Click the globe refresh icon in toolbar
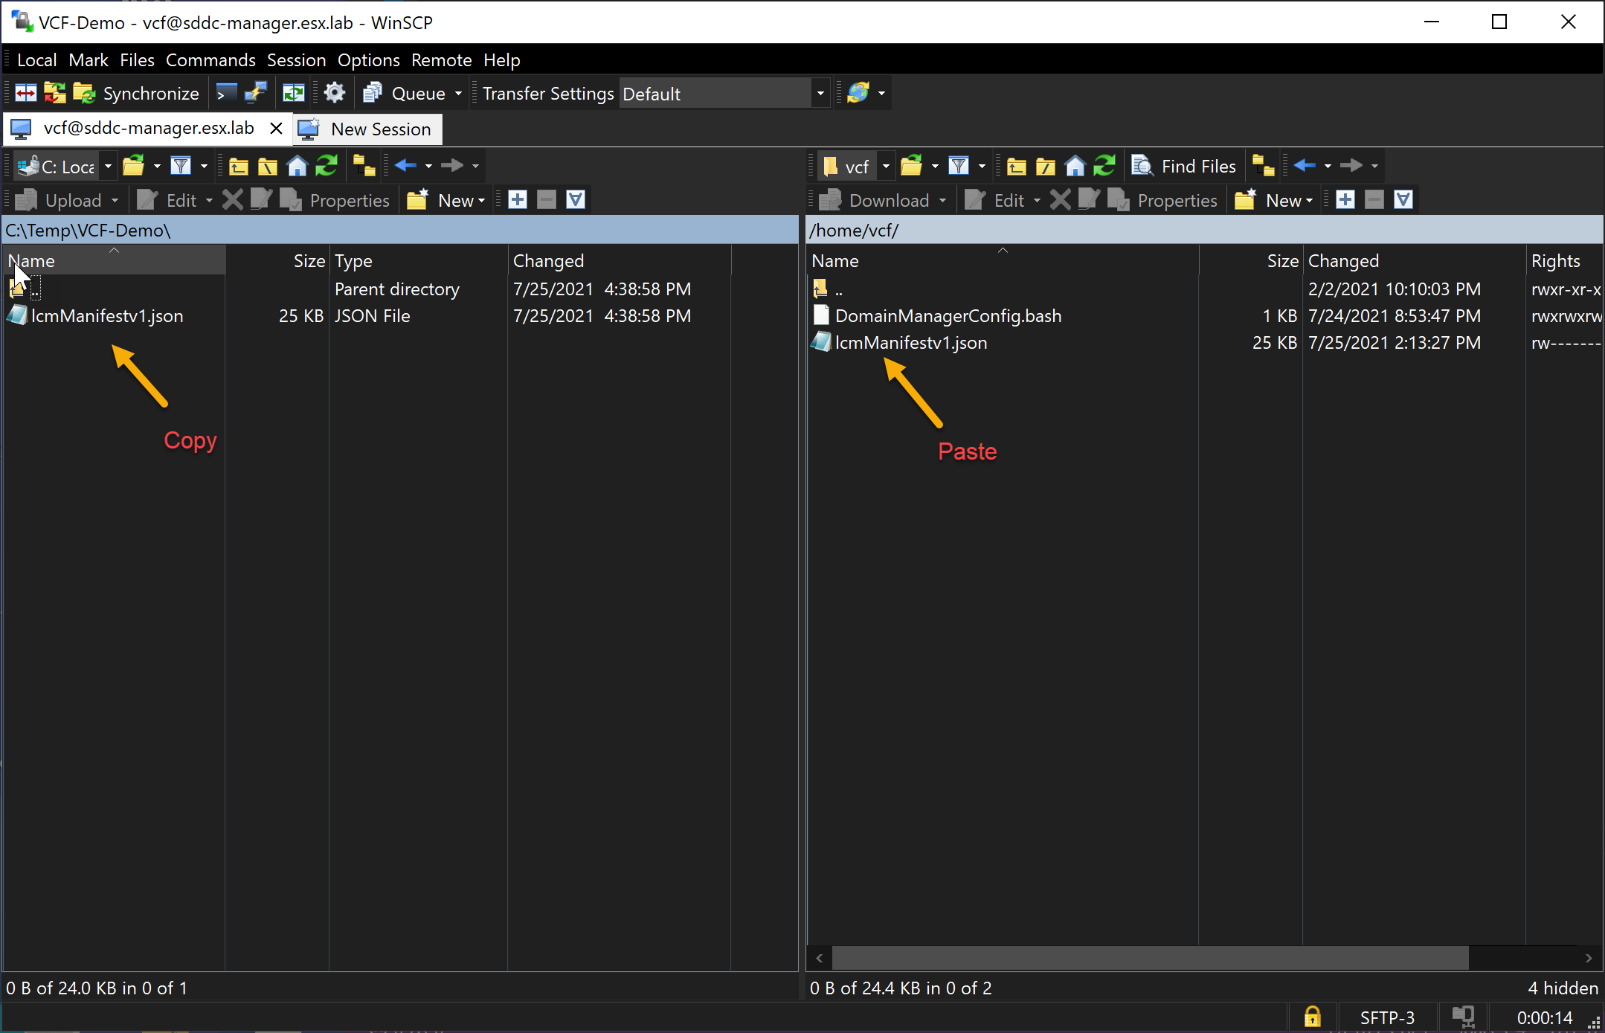This screenshot has height=1033, width=1605. (858, 93)
